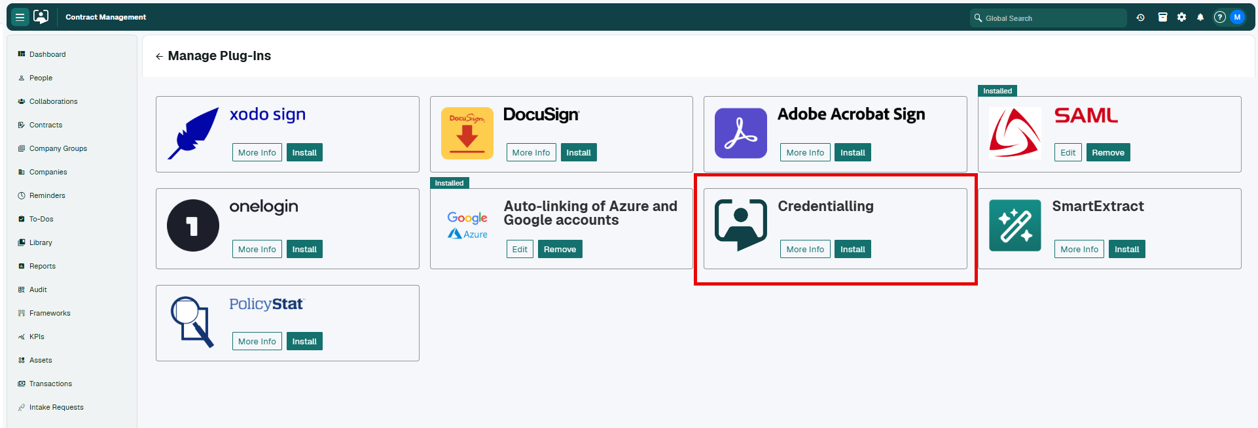This screenshot has width=1258, height=428.
Task: Click the Adobe Acrobat Sign title text
Action: [x=851, y=114]
